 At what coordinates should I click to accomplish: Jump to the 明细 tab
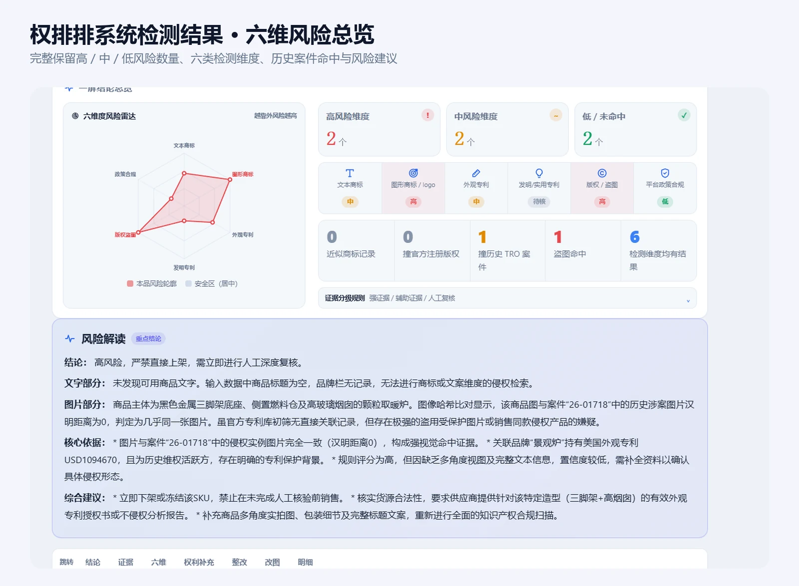306,562
